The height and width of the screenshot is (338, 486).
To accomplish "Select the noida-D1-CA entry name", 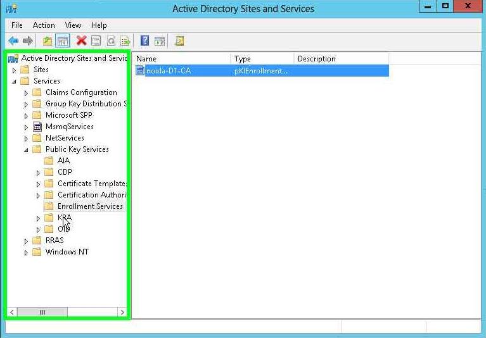I will pyautogui.click(x=169, y=70).
